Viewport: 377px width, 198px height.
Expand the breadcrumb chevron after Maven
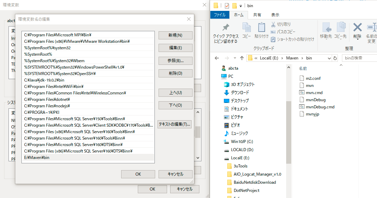[302, 58]
